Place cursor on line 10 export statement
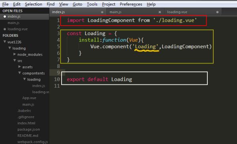 pos(99,79)
